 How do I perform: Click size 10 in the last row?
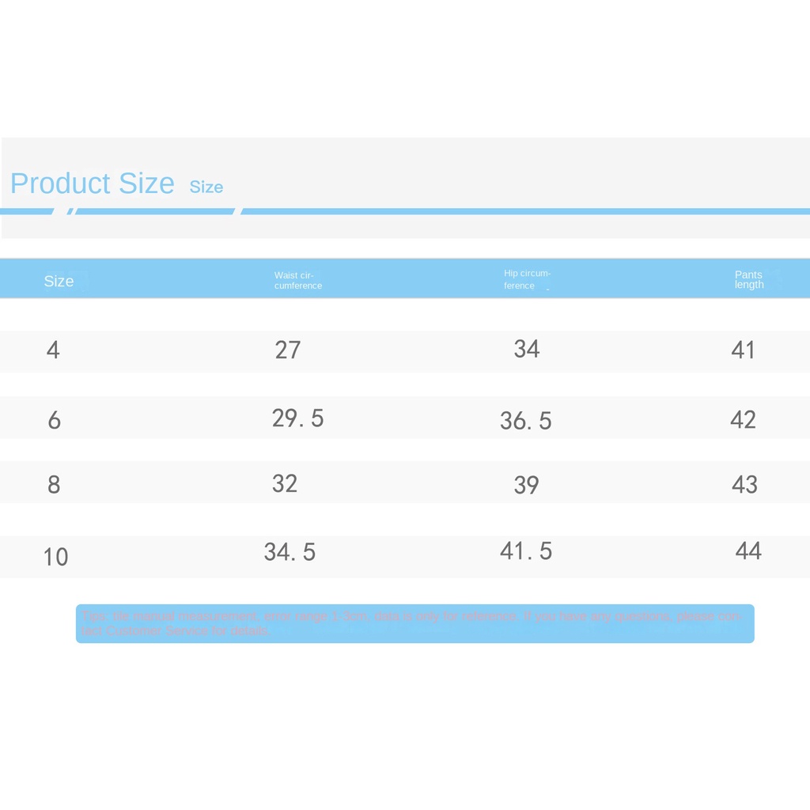pos(55,557)
